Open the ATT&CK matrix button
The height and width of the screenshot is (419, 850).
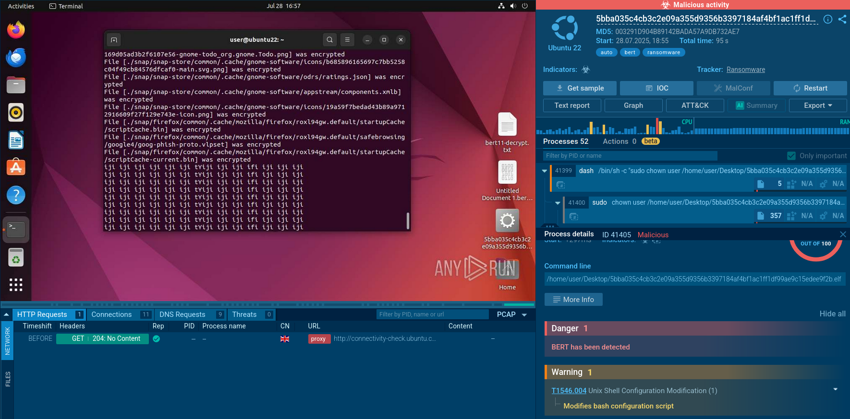click(x=695, y=105)
